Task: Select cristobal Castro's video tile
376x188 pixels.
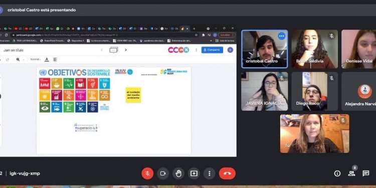Action: tap(265, 49)
